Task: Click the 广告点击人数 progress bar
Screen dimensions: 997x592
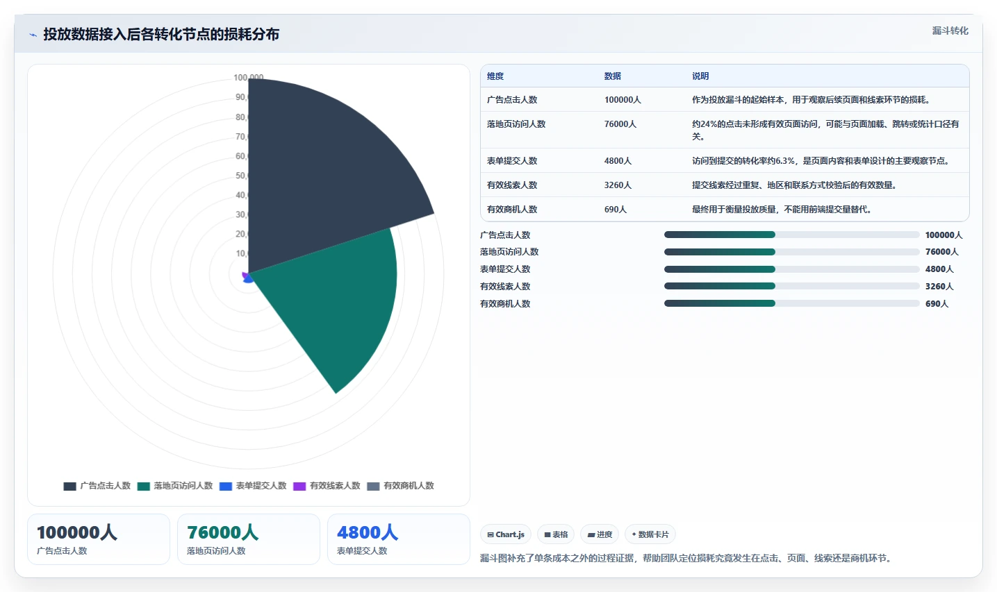Action: pyautogui.click(x=791, y=235)
